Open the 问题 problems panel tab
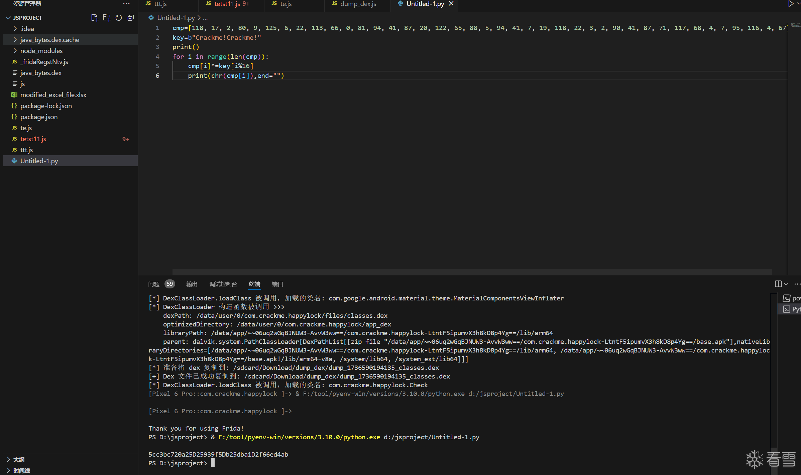The image size is (801, 475). coord(154,284)
